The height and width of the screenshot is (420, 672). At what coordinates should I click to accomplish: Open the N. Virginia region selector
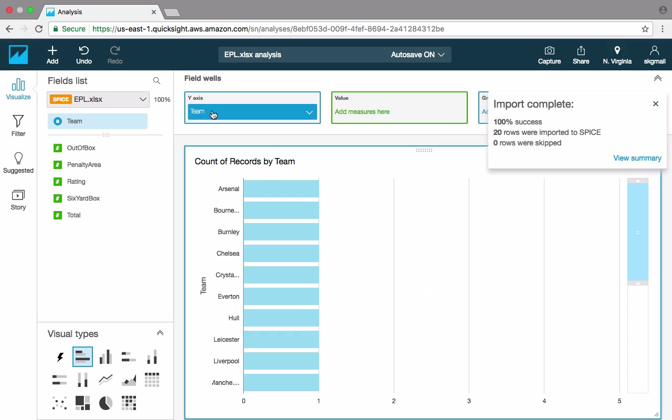pos(617,55)
